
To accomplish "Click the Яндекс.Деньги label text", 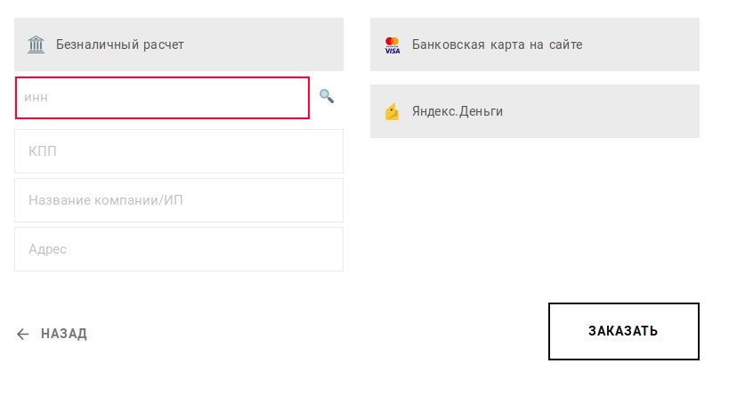I will click(458, 111).
